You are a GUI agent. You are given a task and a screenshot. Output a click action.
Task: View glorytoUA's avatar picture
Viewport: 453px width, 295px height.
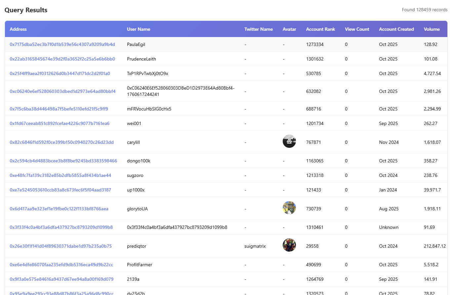click(x=289, y=207)
